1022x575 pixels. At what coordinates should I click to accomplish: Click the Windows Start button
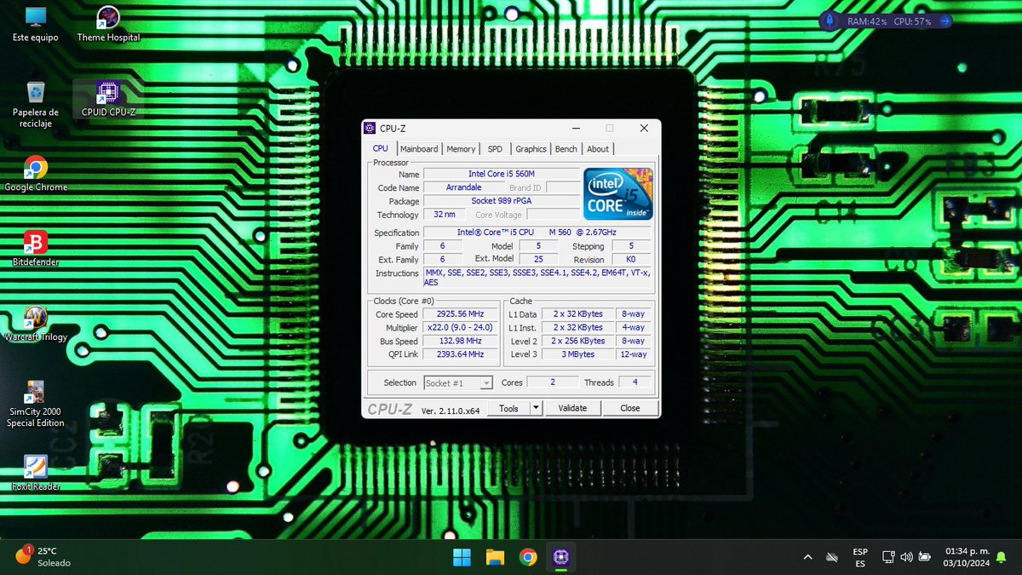click(x=462, y=557)
